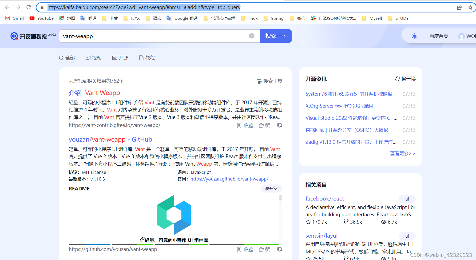Open the youzan.github.io/vant-weapp official site link
Image resolution: width=476 pixels, height=260 pixels.
tap(229, 179)
